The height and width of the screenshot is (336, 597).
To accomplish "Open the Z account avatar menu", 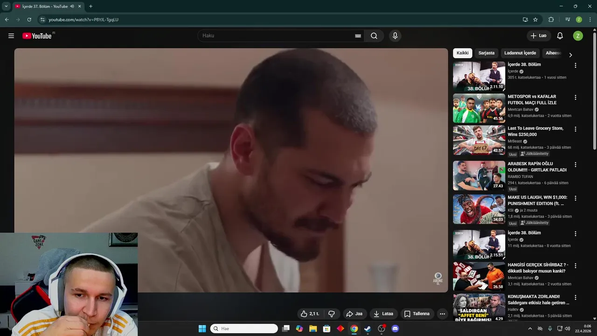I will point(578,36).
